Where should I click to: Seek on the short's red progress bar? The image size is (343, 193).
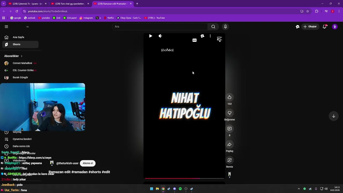[x=184, y=178]
